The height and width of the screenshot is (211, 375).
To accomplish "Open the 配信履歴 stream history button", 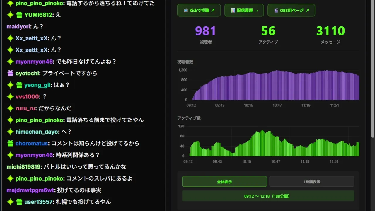I will tap(244, 10).
